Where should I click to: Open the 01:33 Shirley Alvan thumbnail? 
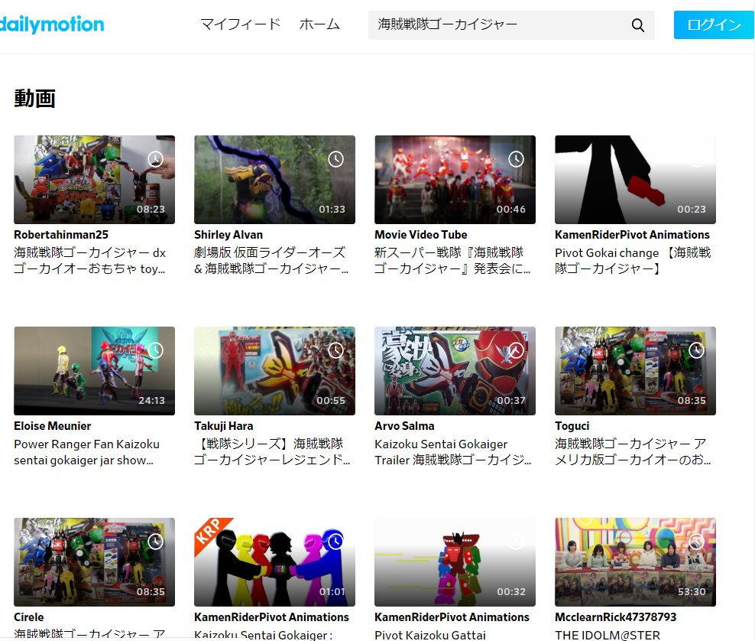click(x=274, y=179)
